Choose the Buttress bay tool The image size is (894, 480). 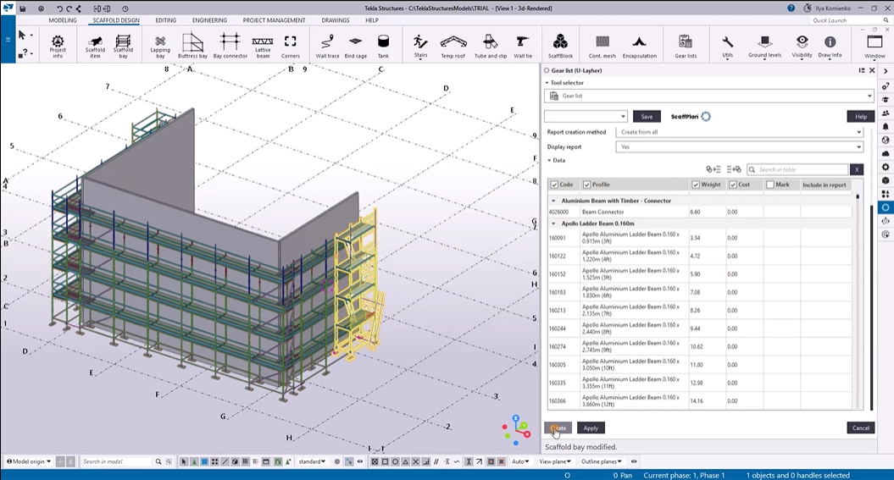[192, 47]
